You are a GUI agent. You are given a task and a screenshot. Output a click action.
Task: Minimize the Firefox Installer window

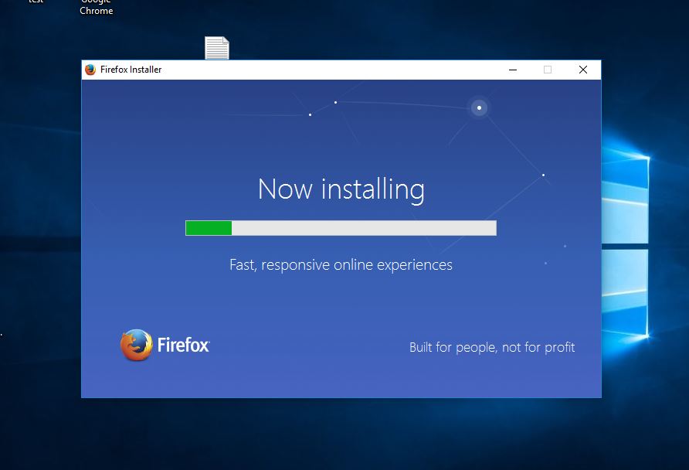coord(513,70)
